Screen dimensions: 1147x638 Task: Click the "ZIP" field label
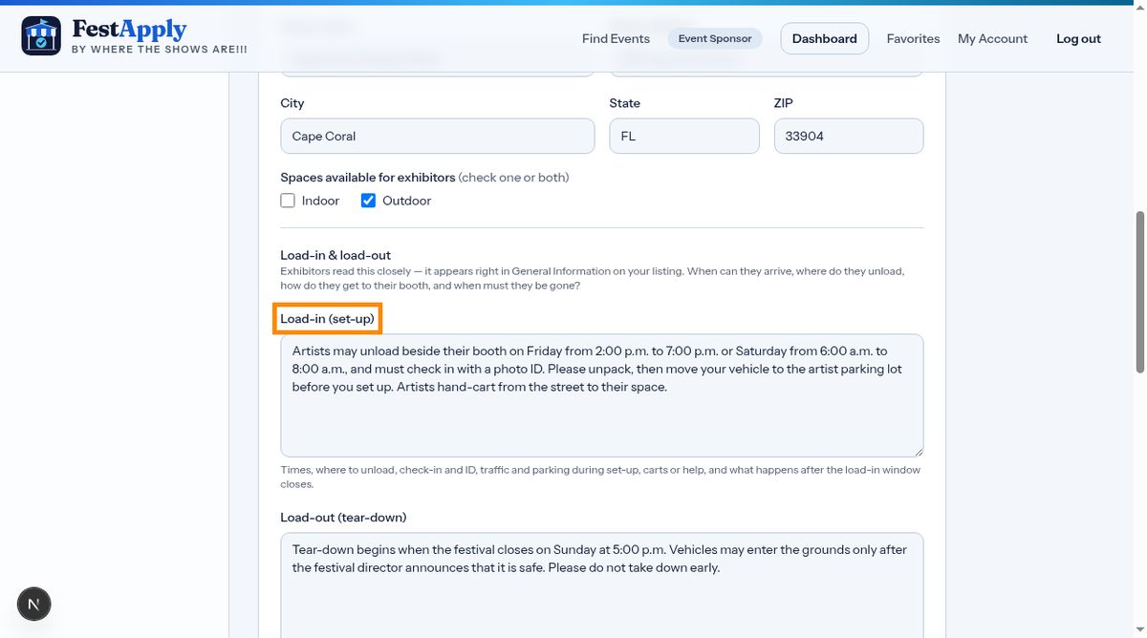click(784, 103)
